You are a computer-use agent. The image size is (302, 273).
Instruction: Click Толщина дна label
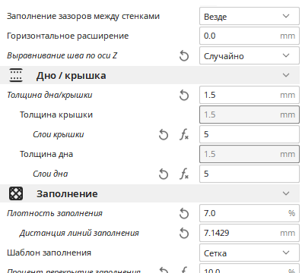click(x=46, y=154)
